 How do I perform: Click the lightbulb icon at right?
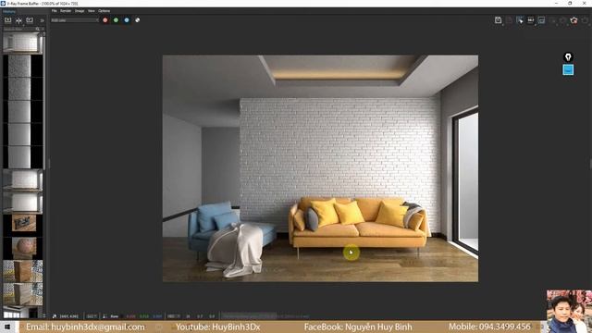568,57
